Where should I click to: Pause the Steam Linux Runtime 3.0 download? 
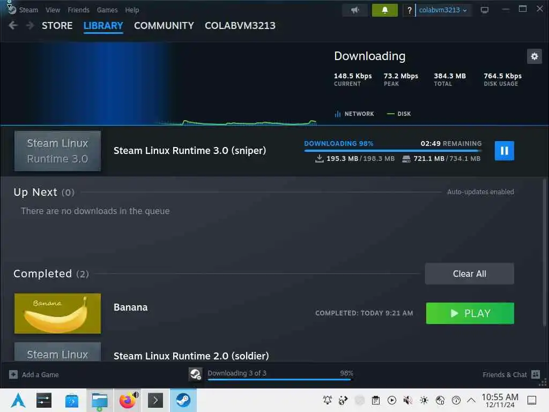(x=504, y=151)
